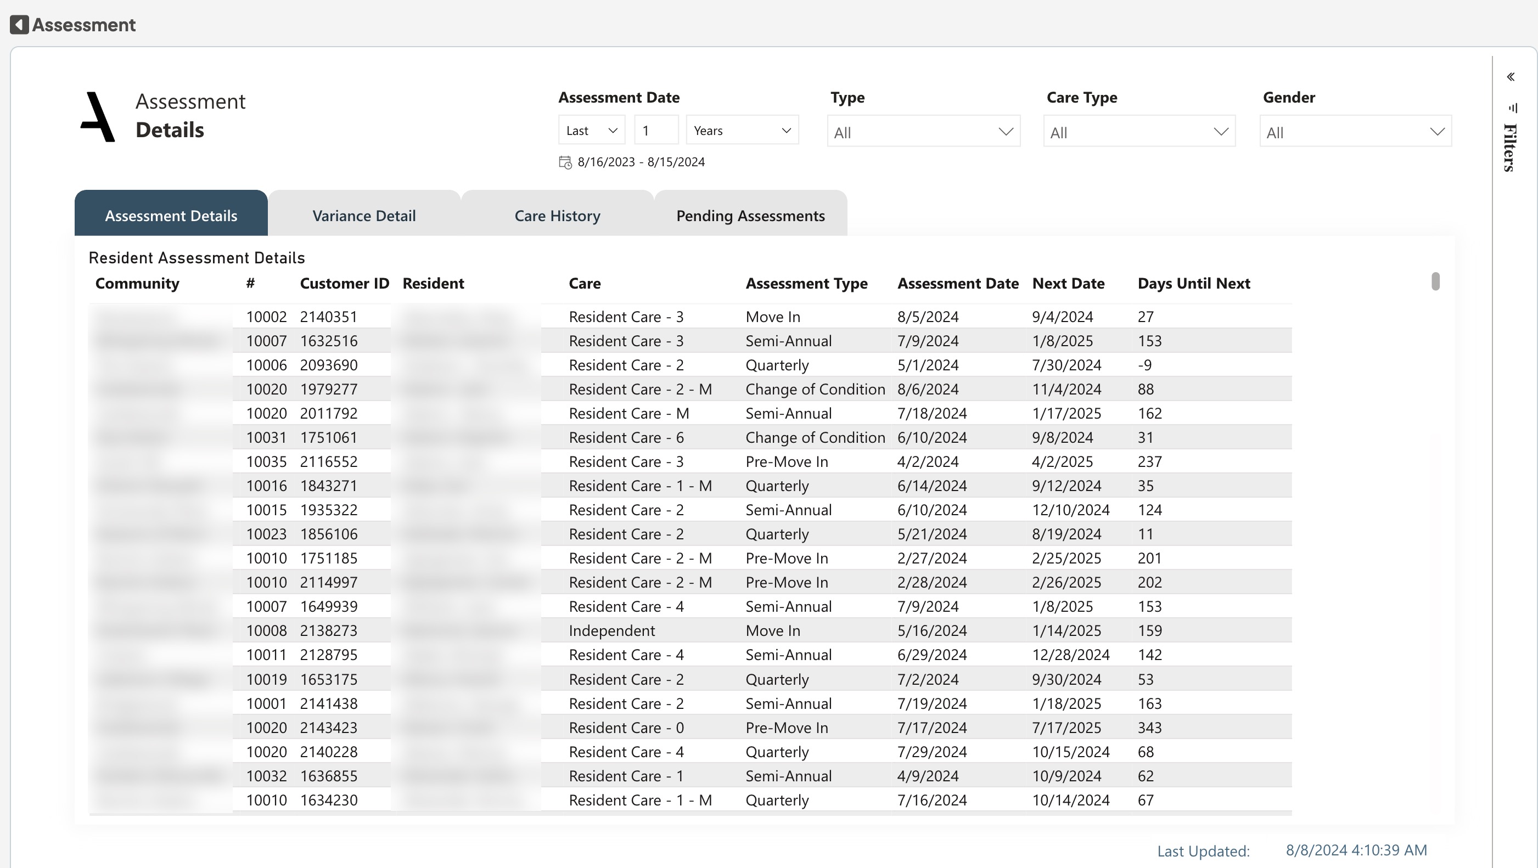Click the Customer ID column header
1538x868 pixels.
click(x=344, y=284)
